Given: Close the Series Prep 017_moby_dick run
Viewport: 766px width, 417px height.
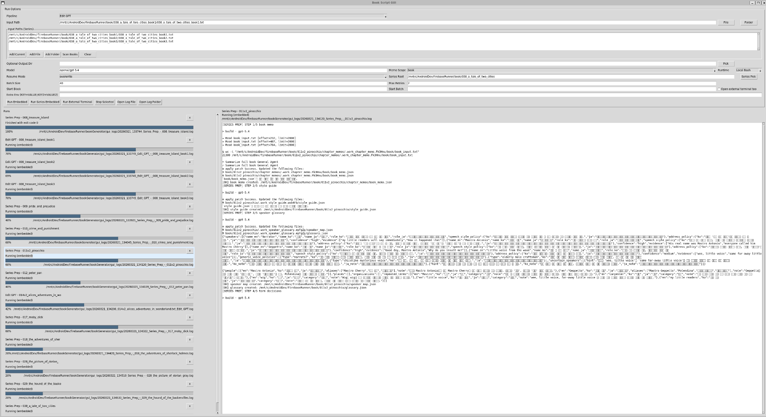Looking at the screenshot, I should point(190,317).
